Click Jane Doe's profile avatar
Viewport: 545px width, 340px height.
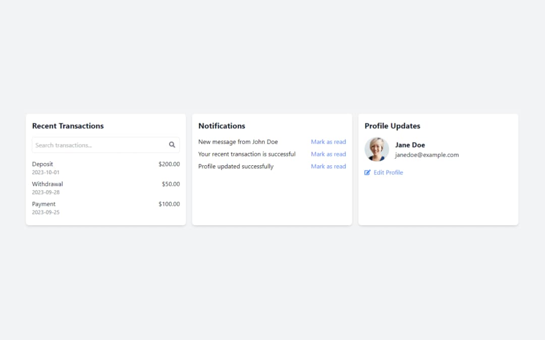[x=376, y=150]
